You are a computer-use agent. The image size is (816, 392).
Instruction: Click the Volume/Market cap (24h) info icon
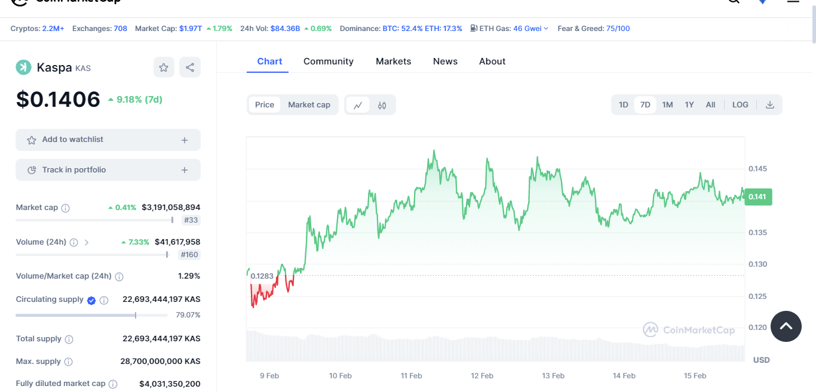pos(119,277)
